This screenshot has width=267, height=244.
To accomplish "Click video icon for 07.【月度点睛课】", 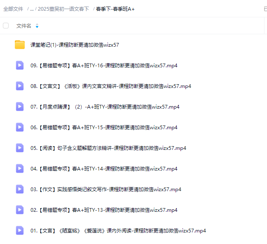I will pos(20,107).
